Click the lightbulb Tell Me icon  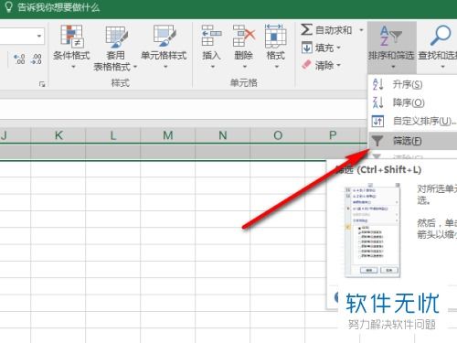9,7
